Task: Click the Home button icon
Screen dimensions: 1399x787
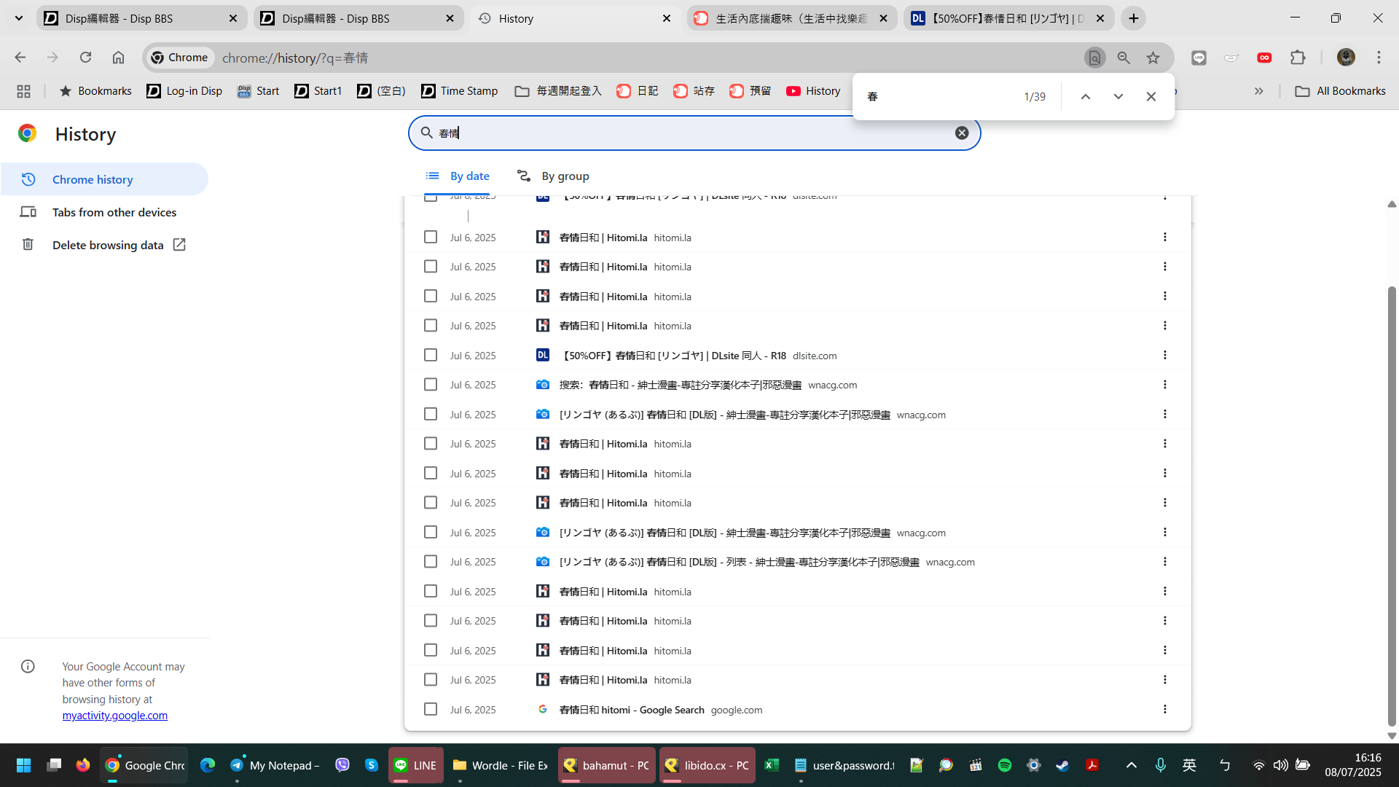Action: pos(118,58)
